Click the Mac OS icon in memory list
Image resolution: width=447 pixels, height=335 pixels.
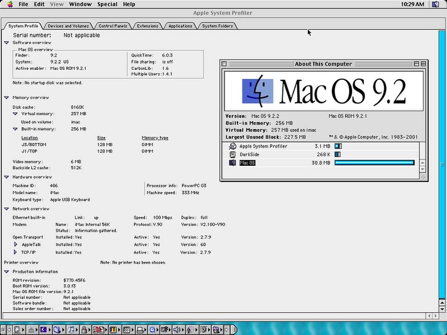pos(232,162)
